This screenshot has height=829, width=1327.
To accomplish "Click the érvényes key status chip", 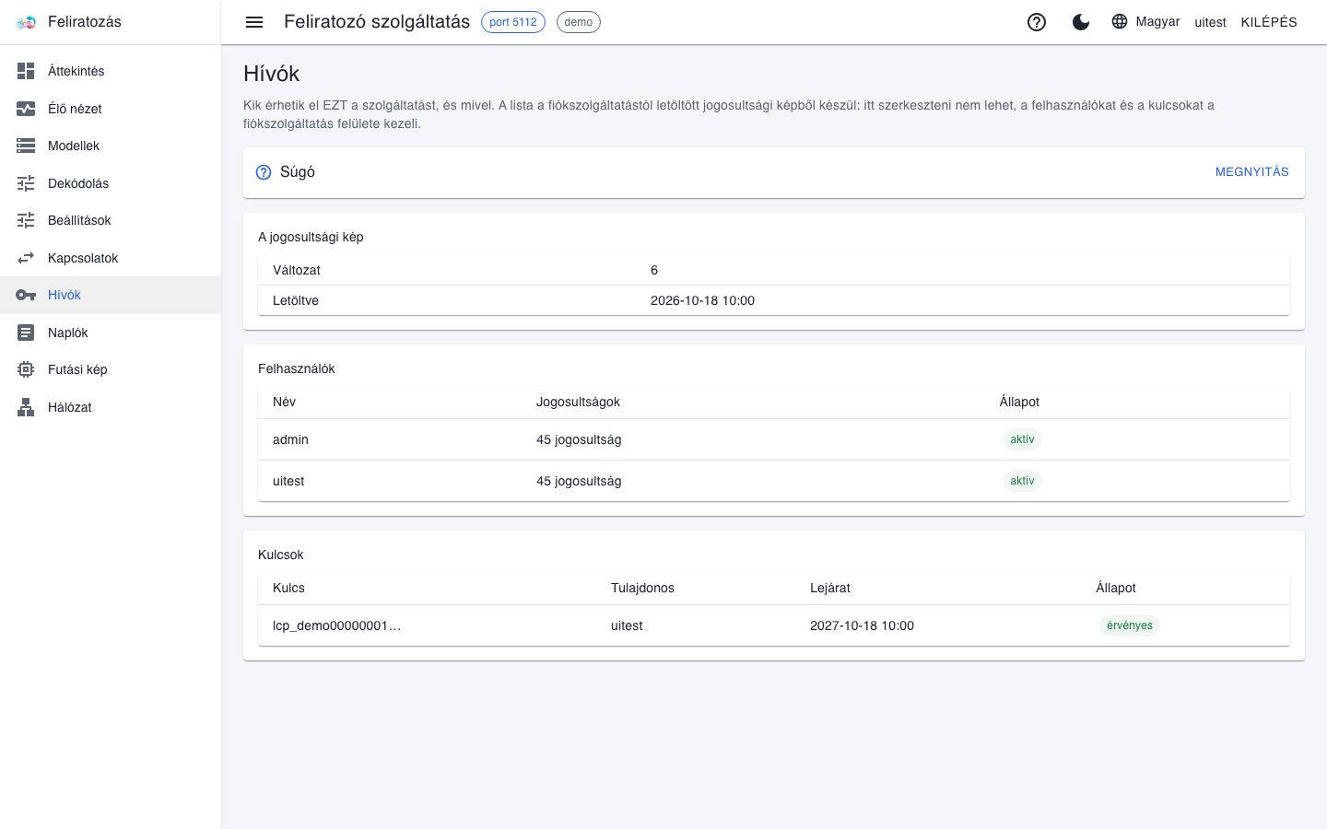I will pos(1130,625).
